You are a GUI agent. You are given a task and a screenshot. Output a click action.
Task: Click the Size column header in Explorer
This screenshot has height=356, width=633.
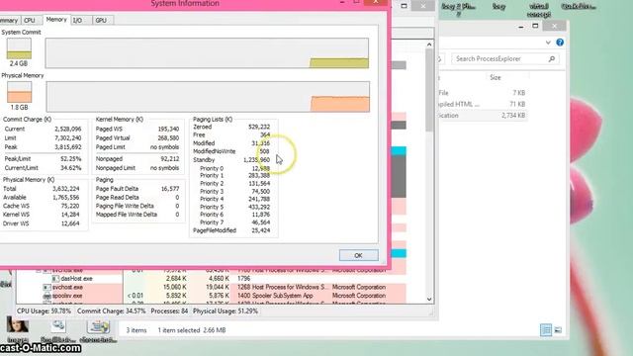[496, 77]
